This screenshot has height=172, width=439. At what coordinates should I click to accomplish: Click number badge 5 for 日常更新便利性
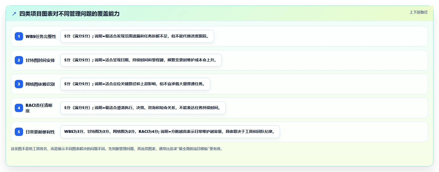19,132
